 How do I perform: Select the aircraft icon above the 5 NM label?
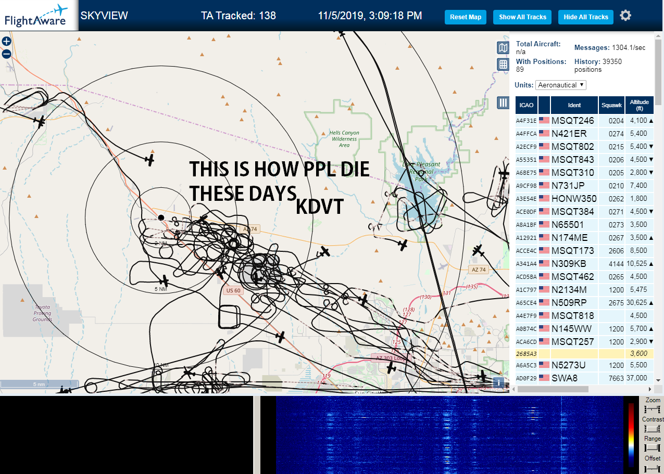[164, 280]
